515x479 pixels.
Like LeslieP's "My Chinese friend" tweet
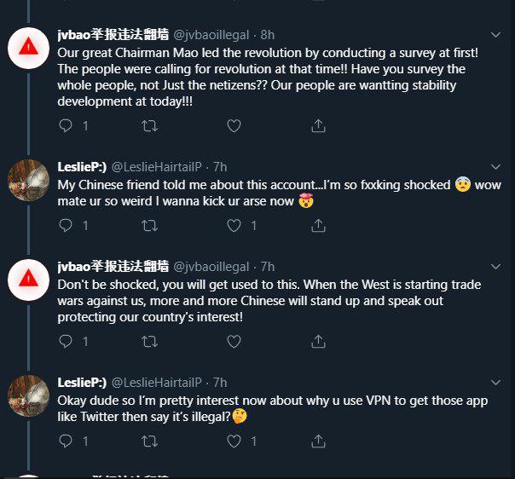pyautogui.click(x=234, y=226)
